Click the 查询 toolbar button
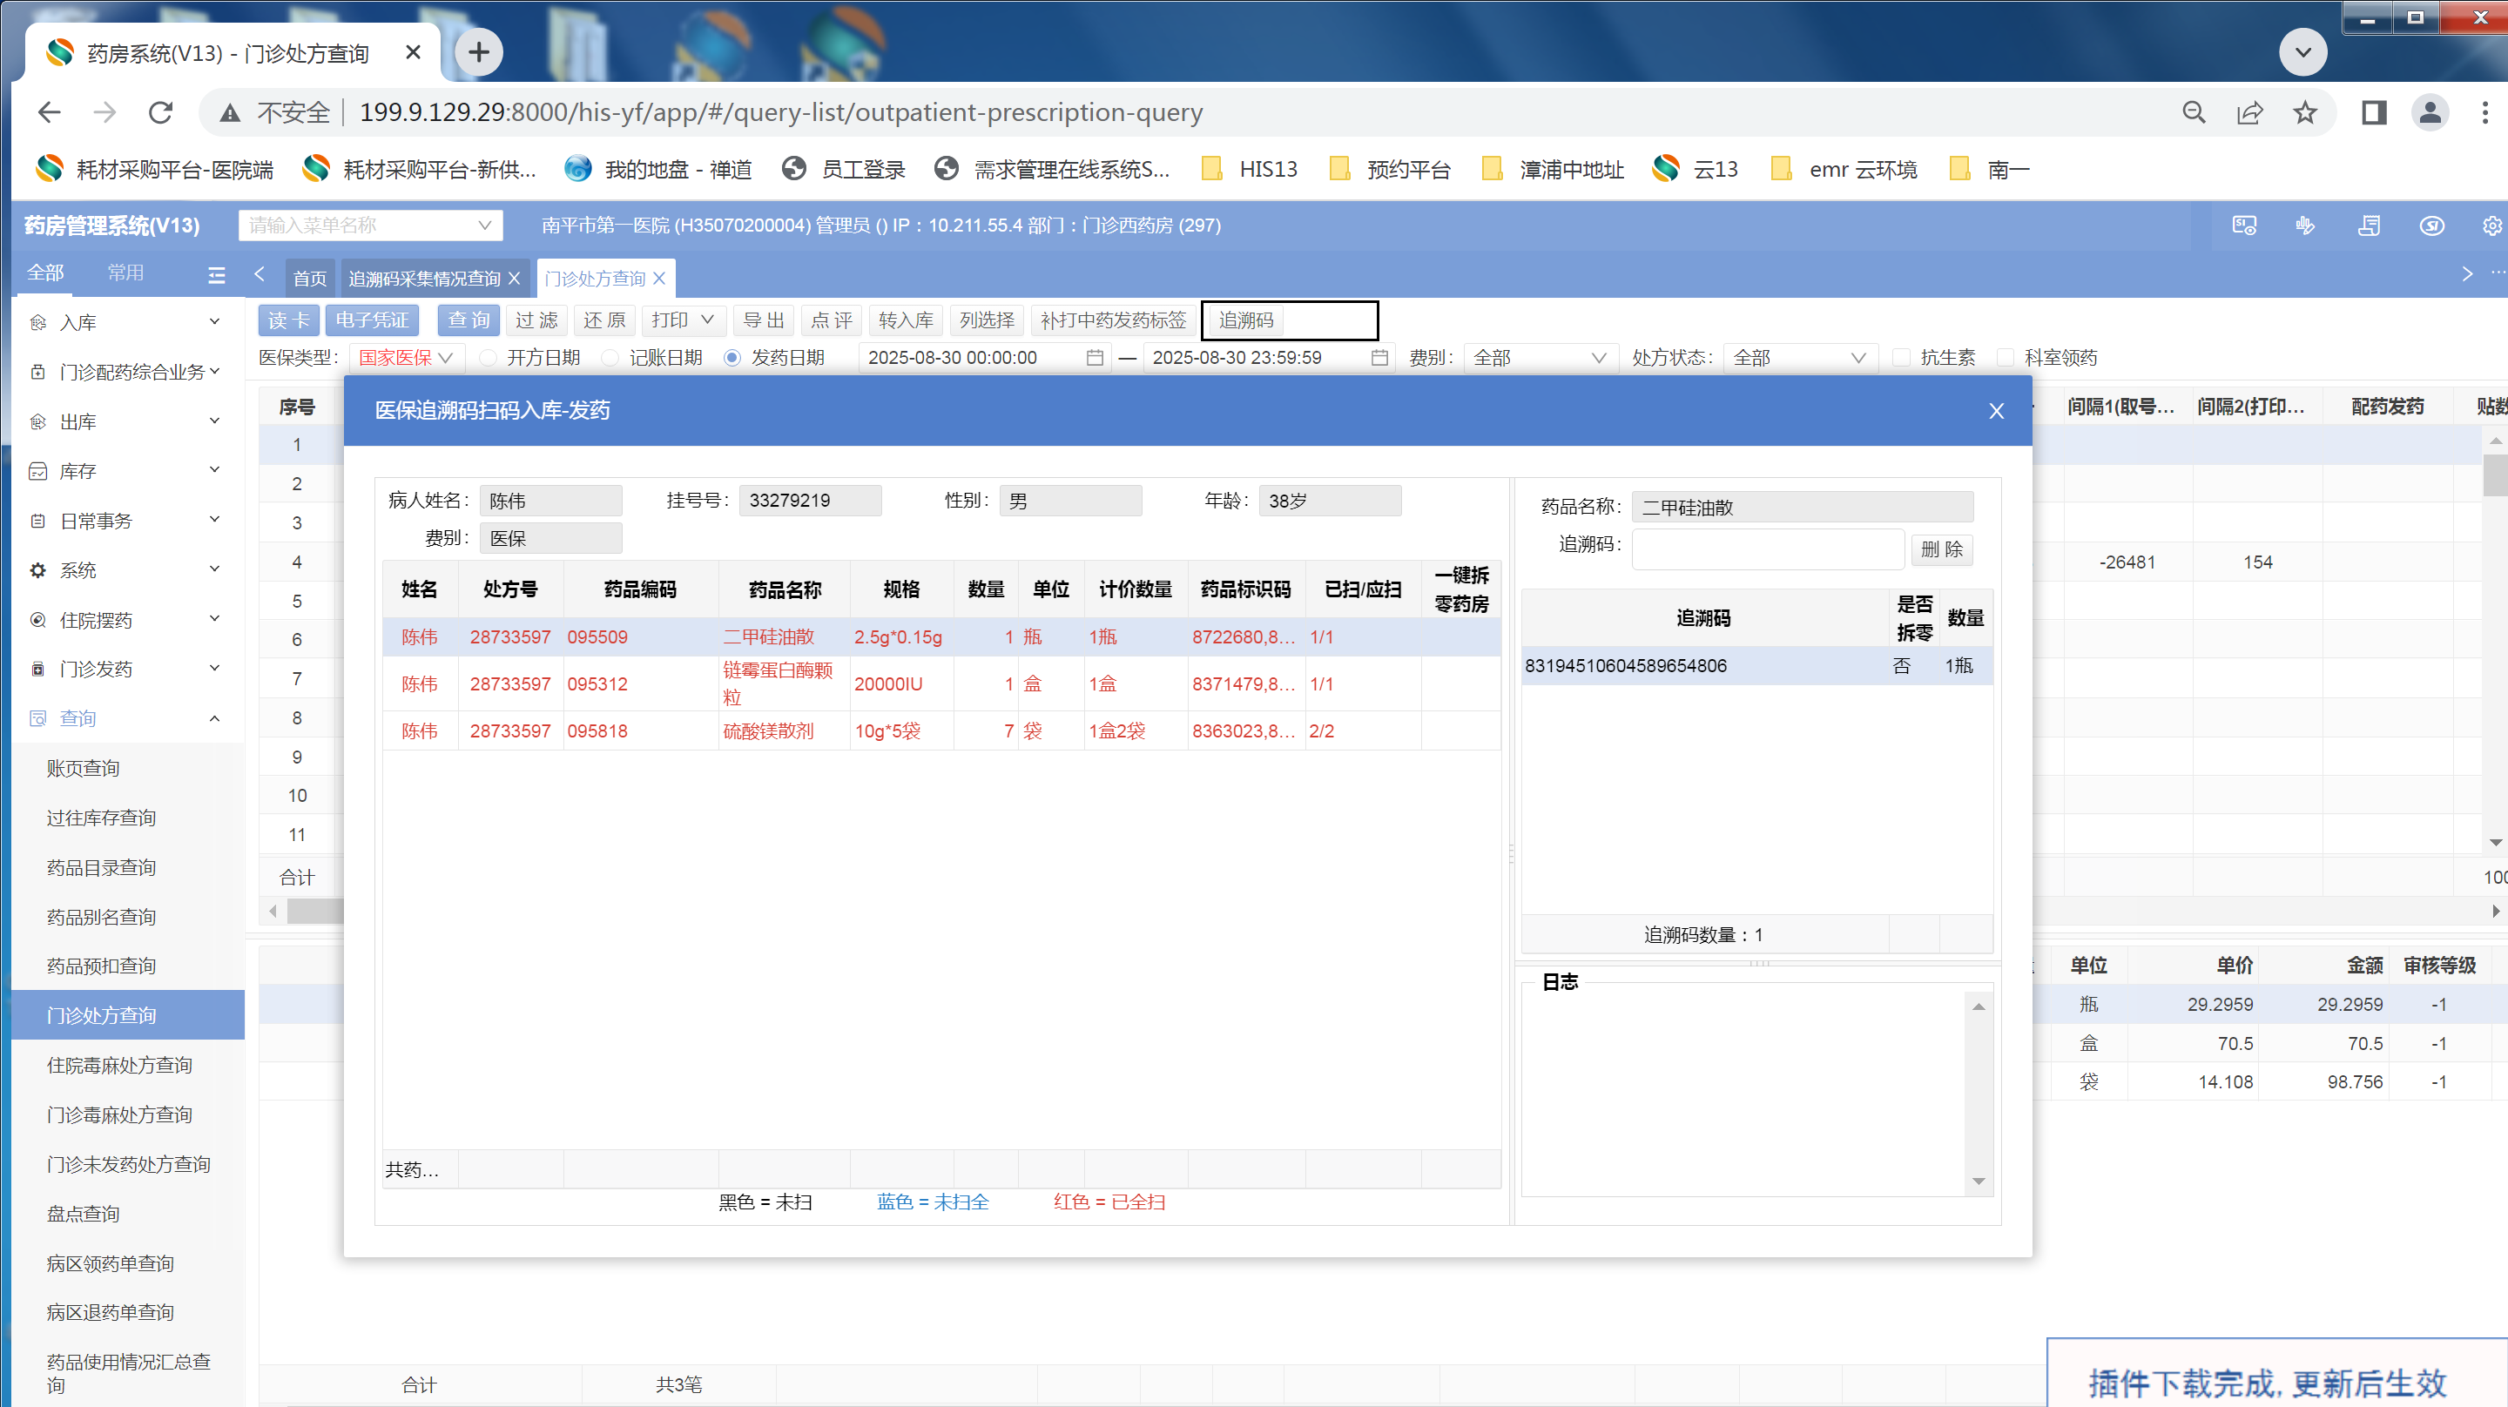Screen dimensions: 2508x1407 469,320
